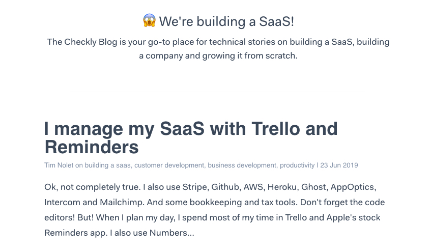
Task: Click the screaming face emoji in the header
Action: pos(149,21)
